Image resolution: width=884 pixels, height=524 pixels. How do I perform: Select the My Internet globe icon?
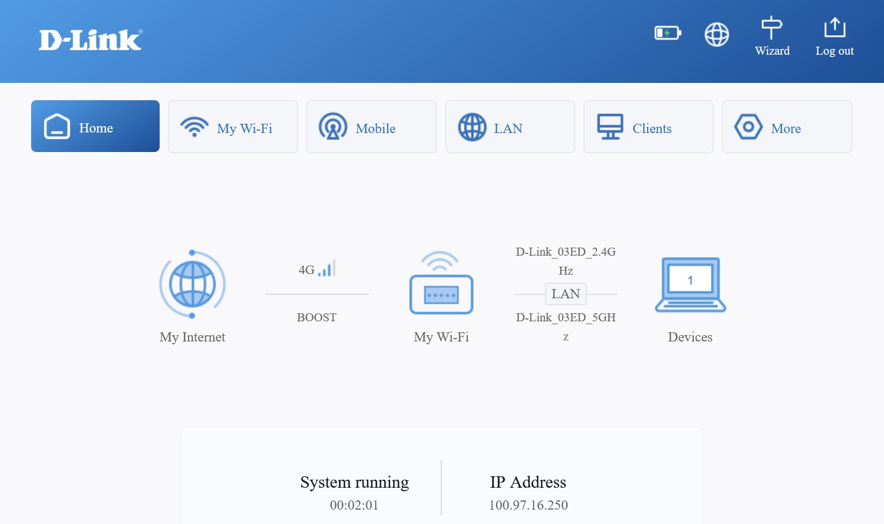192,284
